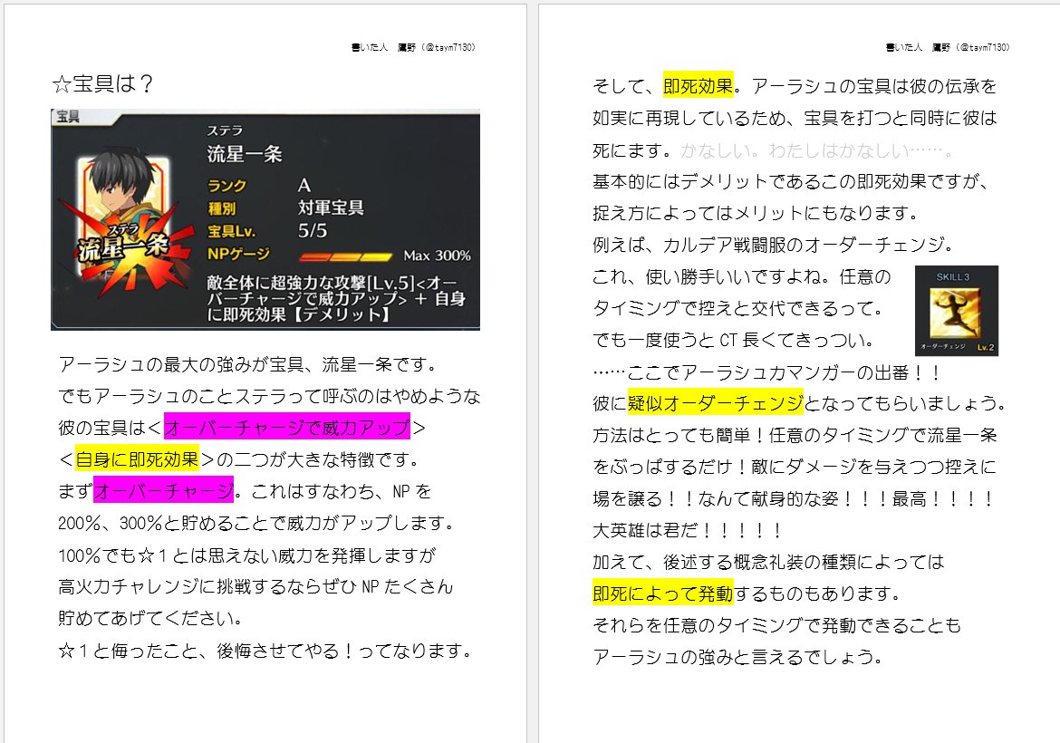Image resolution: width=1060 pixels, height=743 pixels.
Task: Click the NP description text 敵全体に超強力な攻撃
Action: (x=336, y=298)
